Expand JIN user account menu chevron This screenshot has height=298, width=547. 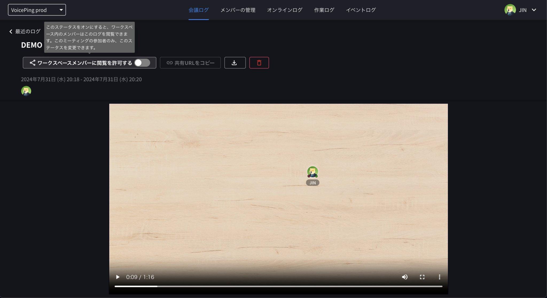534,10
